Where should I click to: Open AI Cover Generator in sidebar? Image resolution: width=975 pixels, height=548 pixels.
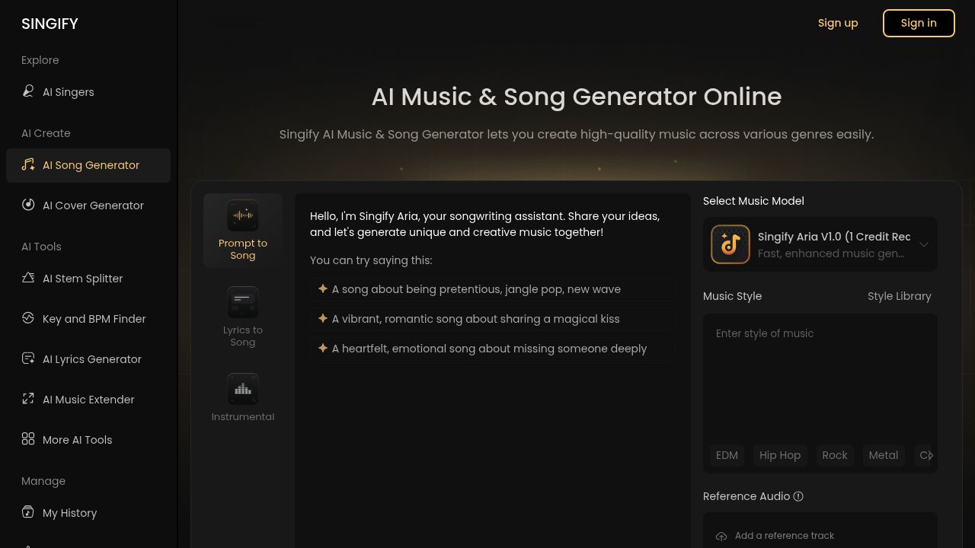pyautogui.click(x=88, y=205)
